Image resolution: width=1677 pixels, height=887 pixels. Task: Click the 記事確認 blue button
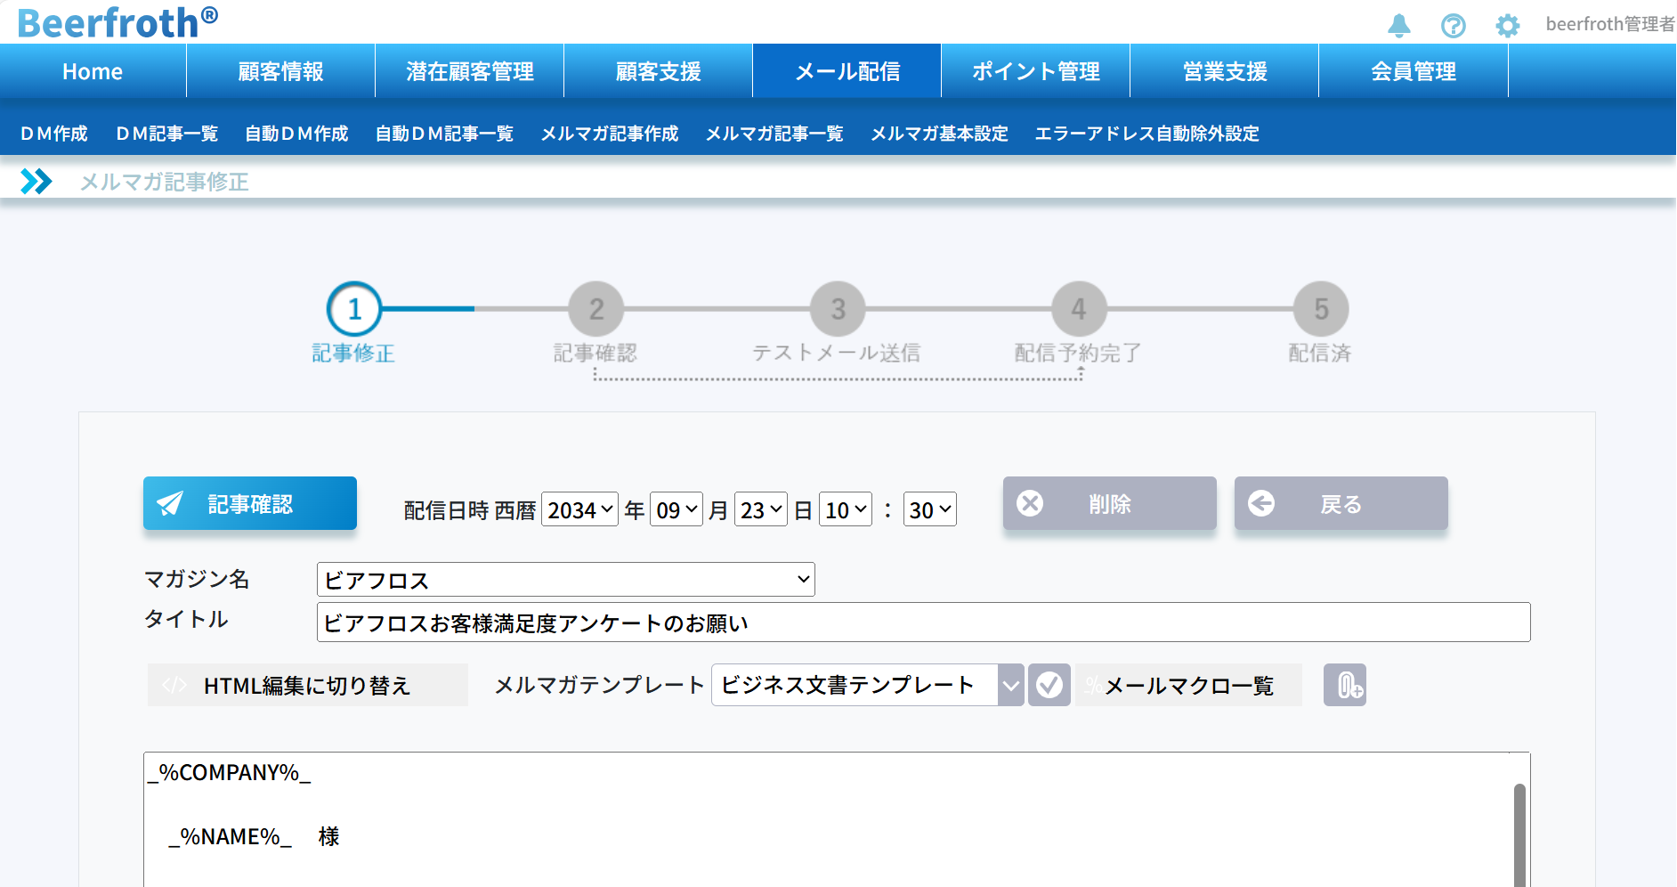click(x=250, y=504)
